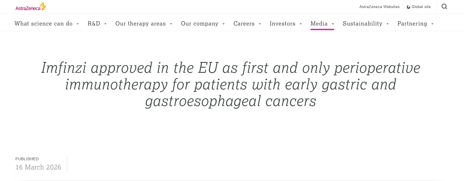
Task: Expand Our therapy areas dropdown arrow
Action: [171, 24]
